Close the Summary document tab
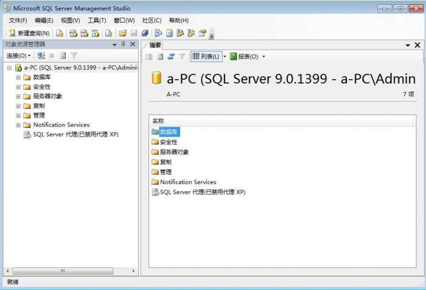The width and height of the screenshot is (426, 290). (417, 45)
